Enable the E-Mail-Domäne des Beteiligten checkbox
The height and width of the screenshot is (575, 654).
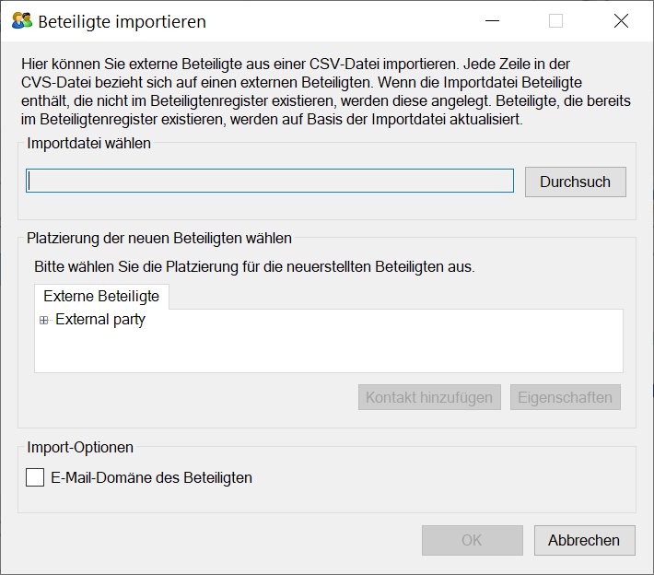click(x=35, y=477)
